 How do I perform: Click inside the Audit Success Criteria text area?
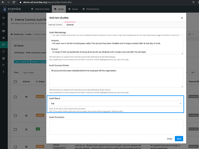116,77
